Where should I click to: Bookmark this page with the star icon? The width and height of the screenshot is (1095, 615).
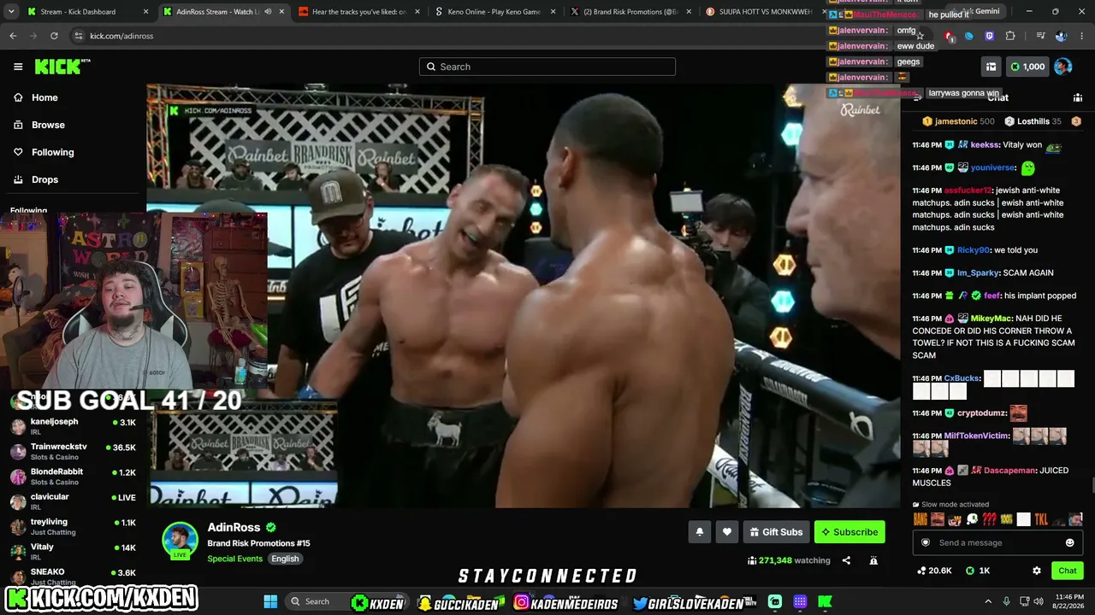tap(920, 36)
